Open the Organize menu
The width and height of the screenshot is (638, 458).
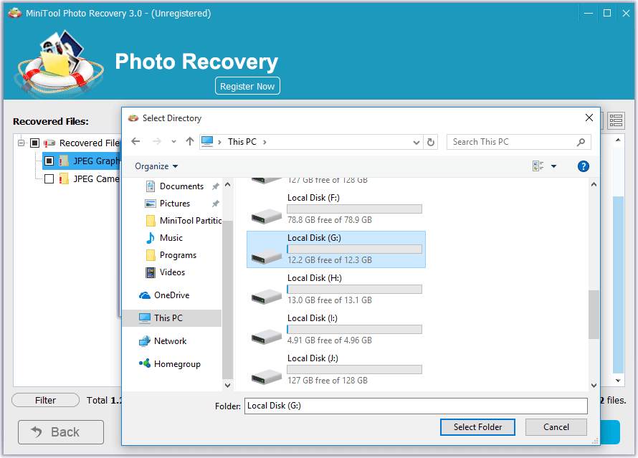[156, 166]
